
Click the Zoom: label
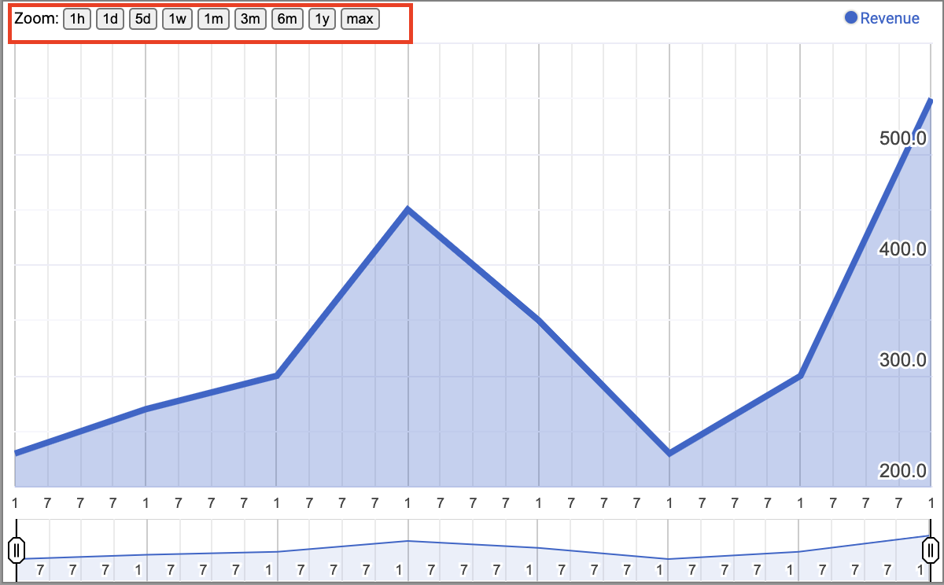(36, 19)
